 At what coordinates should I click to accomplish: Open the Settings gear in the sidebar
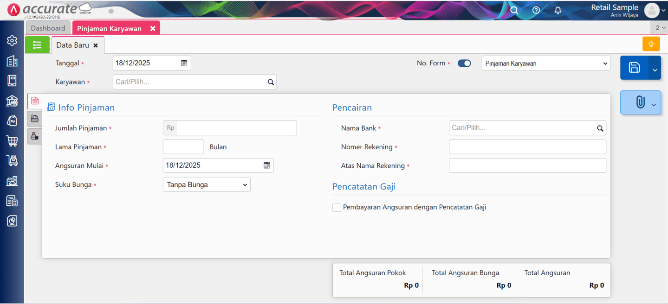point(12,40)
